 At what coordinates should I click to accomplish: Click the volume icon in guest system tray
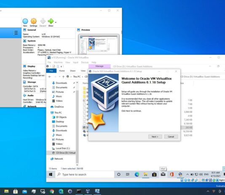(201, 174)
